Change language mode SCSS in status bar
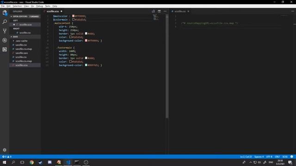296x166 pixels. (x=285, y=157)
